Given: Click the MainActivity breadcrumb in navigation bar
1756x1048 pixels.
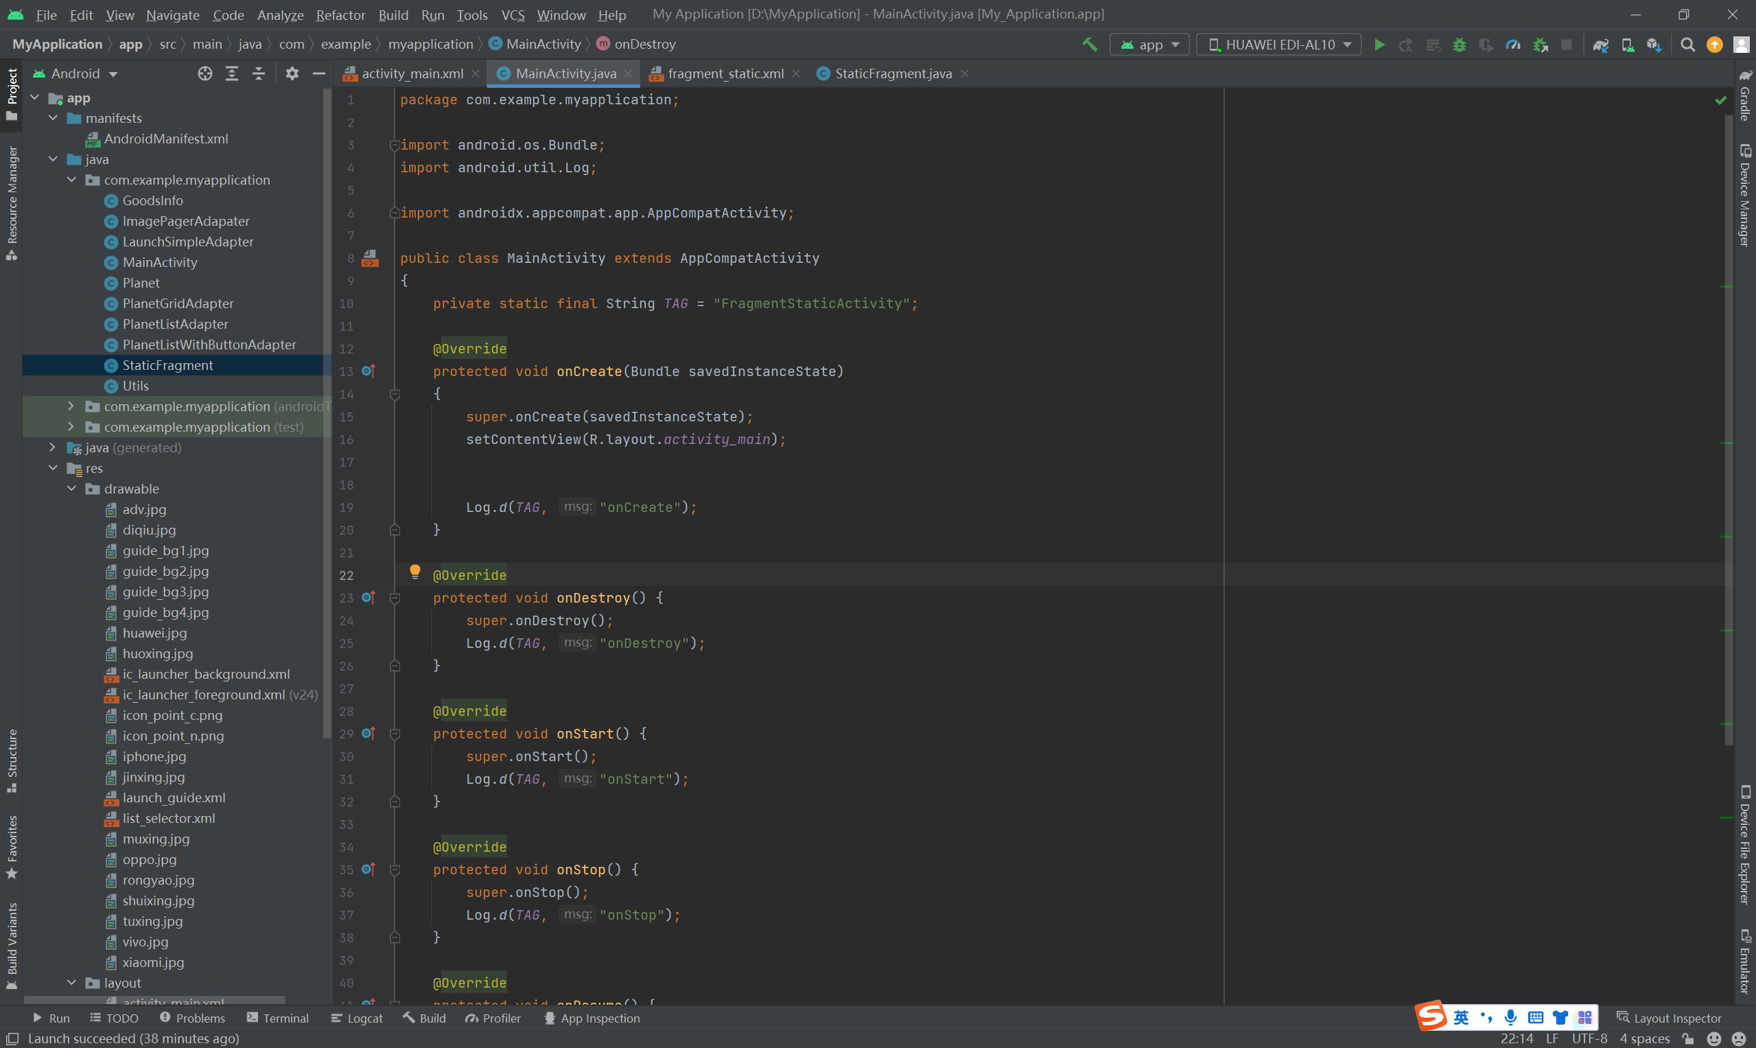Looking at the screenshot, I should pos(543,44).
